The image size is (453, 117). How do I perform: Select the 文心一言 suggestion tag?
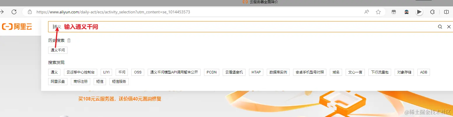355,72
